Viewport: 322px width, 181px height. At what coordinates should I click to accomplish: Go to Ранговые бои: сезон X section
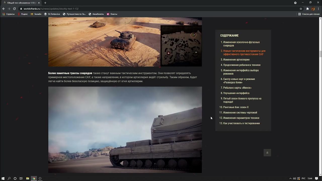pos(236,107)
